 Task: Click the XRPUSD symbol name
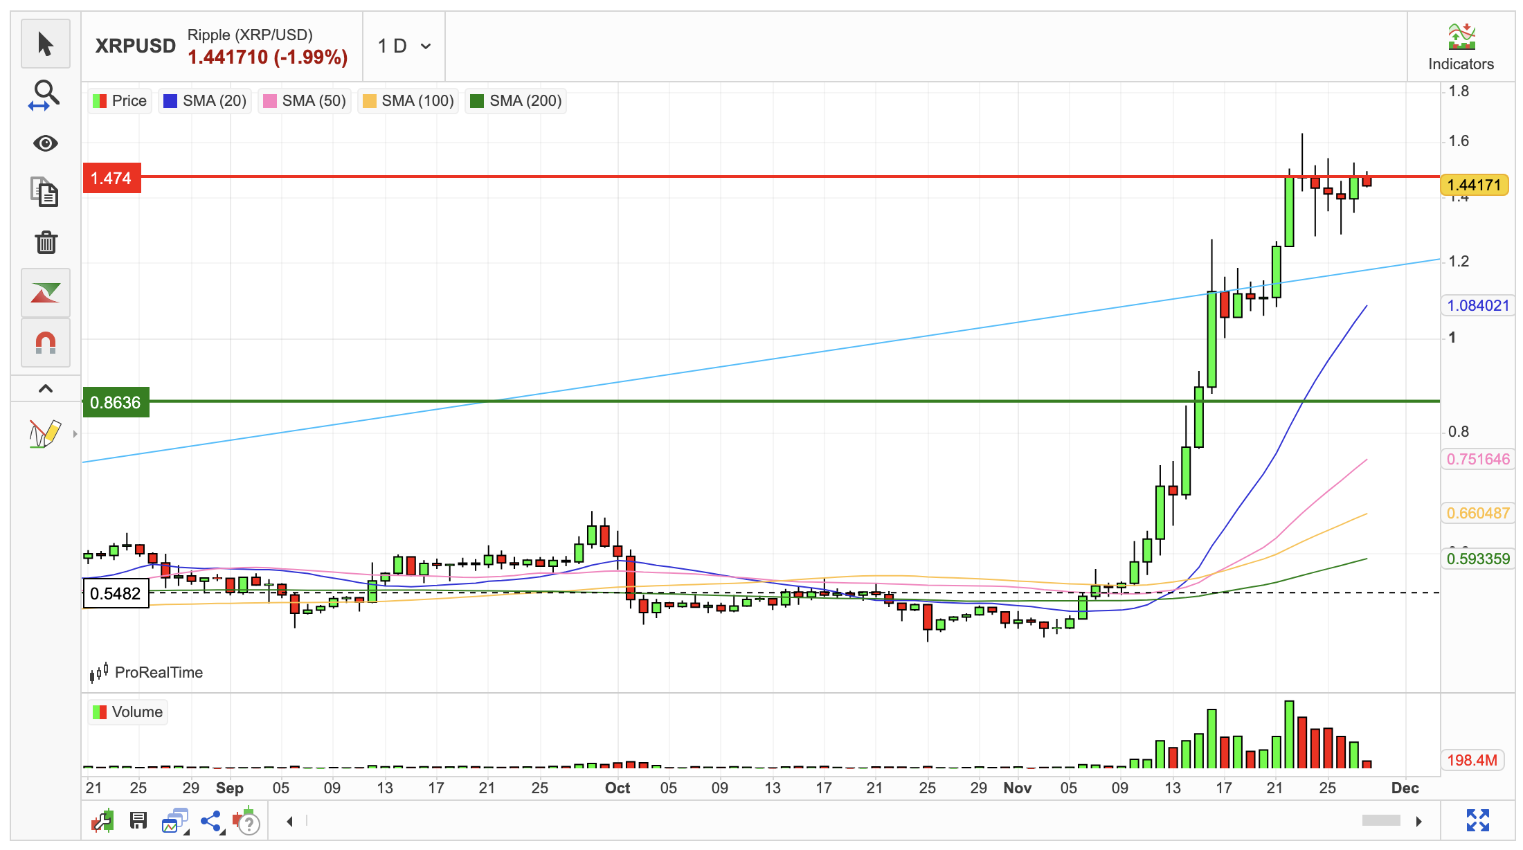tap(136, 46)
